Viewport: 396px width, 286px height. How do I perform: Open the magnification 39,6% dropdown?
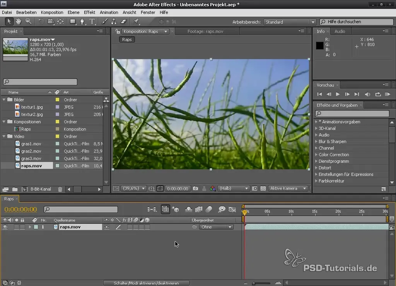[x=133, y=188]
